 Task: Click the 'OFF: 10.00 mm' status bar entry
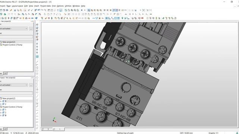pos(186,133)
